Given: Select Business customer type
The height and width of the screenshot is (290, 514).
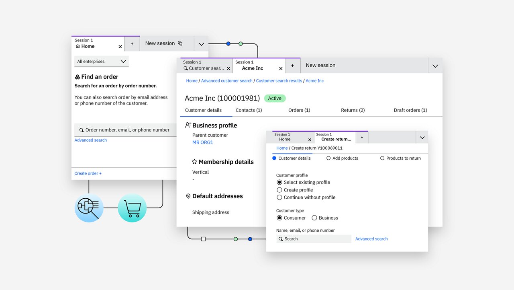Looking at the screenshot, I should click(314, 218).
